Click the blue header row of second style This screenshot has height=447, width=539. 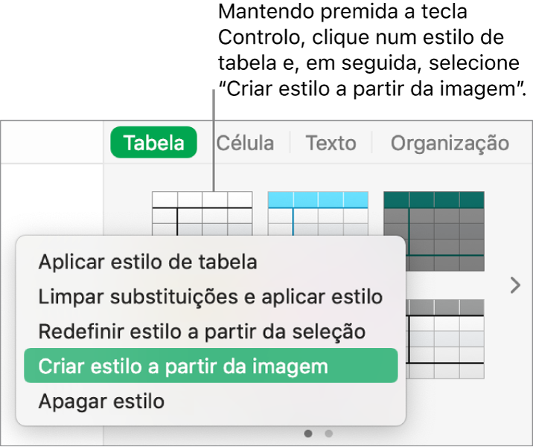pos(318,200)
